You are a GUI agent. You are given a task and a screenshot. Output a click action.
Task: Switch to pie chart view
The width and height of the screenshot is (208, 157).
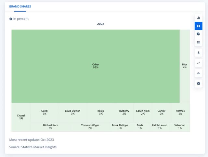(199, 34)
